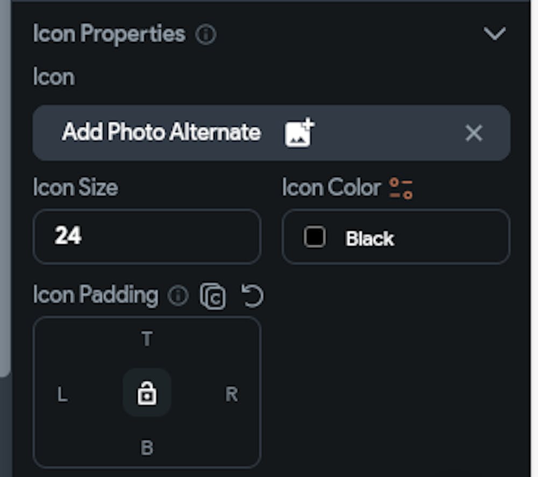Open Icon Color variable settings icon

coord(401,188)
